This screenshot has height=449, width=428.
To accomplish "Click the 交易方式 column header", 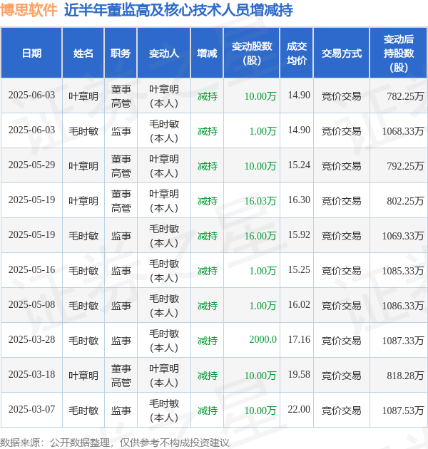I will 342,53.
